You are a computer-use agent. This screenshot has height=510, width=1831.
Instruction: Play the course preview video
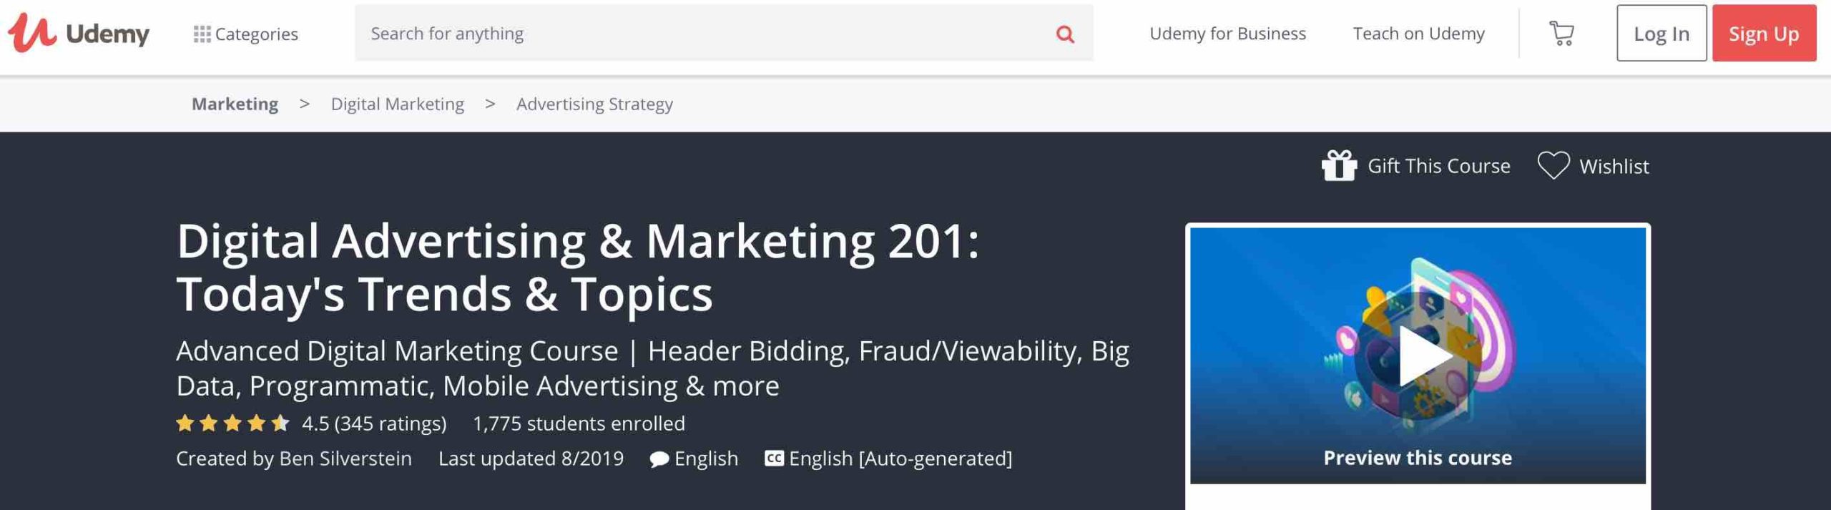click(x=1423, y=355)
